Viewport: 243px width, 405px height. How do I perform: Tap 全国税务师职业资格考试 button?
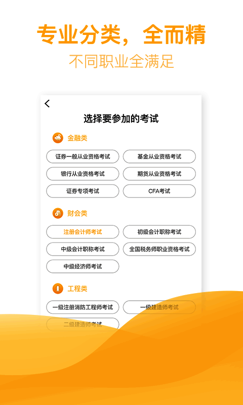tap(159, 249)
